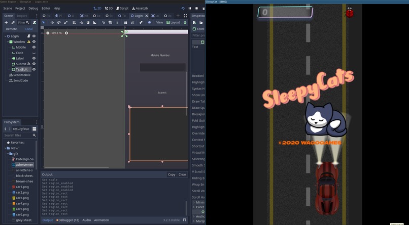
Task: Toggle visibility of Login node
Action: 34,36
